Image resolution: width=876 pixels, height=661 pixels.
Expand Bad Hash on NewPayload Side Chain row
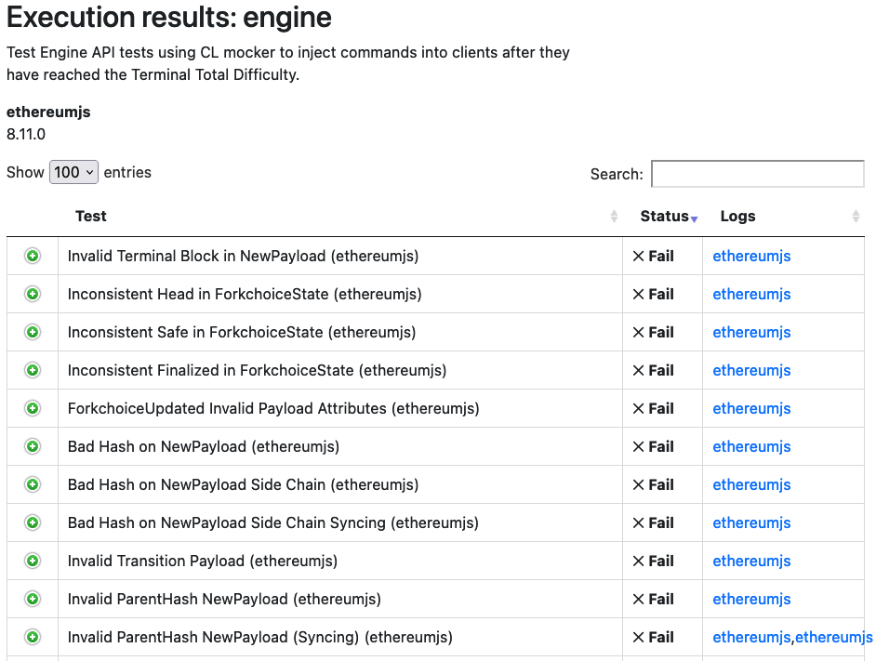coord(33,484)
